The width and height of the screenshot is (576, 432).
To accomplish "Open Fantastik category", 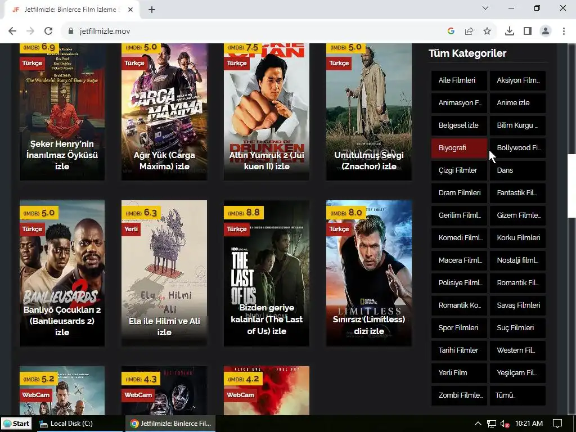I will click(x=517, y=193).
